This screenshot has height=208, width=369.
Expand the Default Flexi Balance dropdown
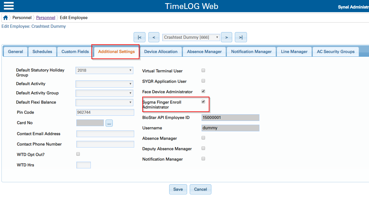point(104,102)
